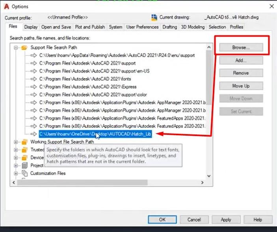Open the Drafting tab
The width and height of the screenshot is (277, 232).
(170, 27)
